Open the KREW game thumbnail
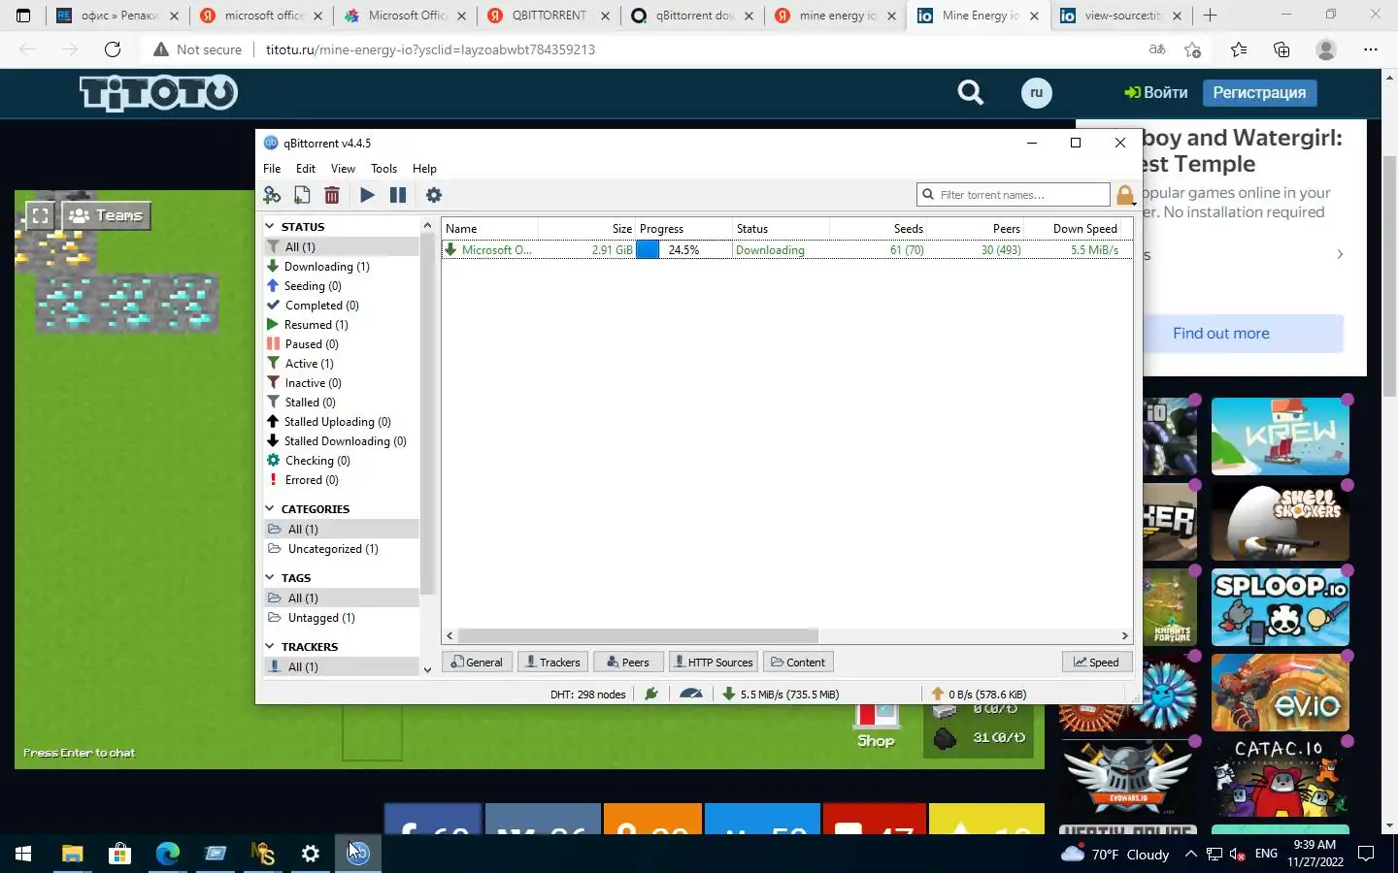This screenshot has width=1398, height=873. pos(1280,436)
